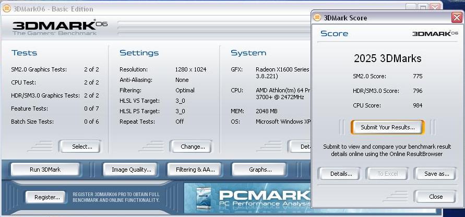
Task: Click Submit Your Results... button
Action: pos(388,127)
